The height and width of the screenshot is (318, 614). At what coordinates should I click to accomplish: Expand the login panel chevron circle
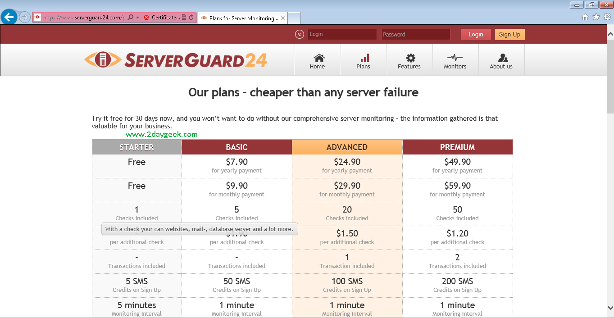tap(300, 34)
